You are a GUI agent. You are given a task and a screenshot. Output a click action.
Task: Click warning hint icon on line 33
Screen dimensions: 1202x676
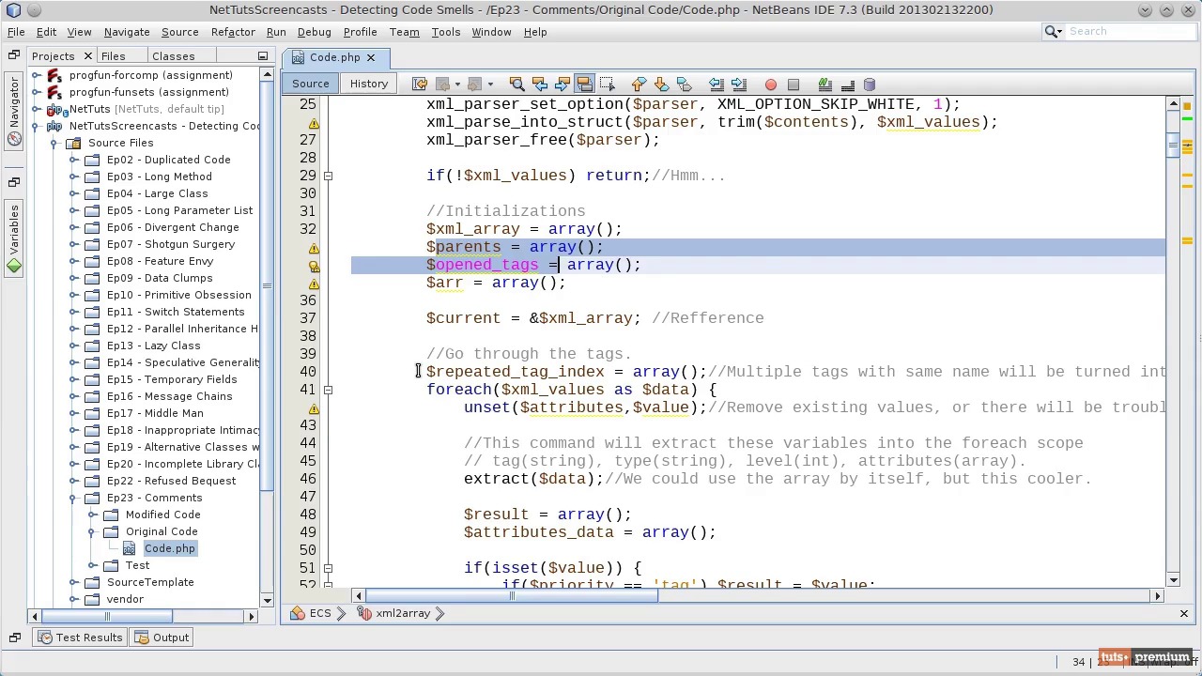[314, 248]
